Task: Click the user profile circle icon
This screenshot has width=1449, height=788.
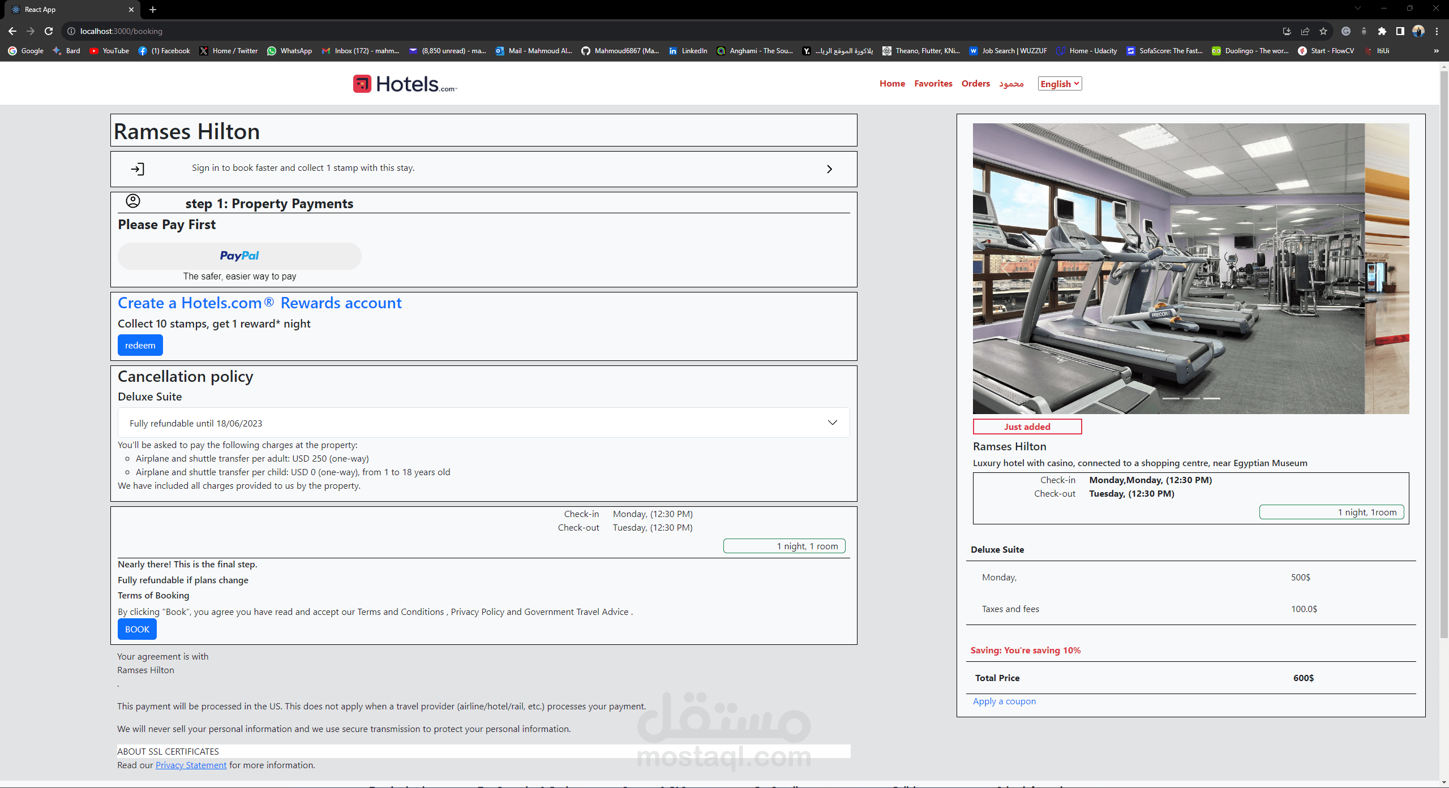Action: click(133, 201)
